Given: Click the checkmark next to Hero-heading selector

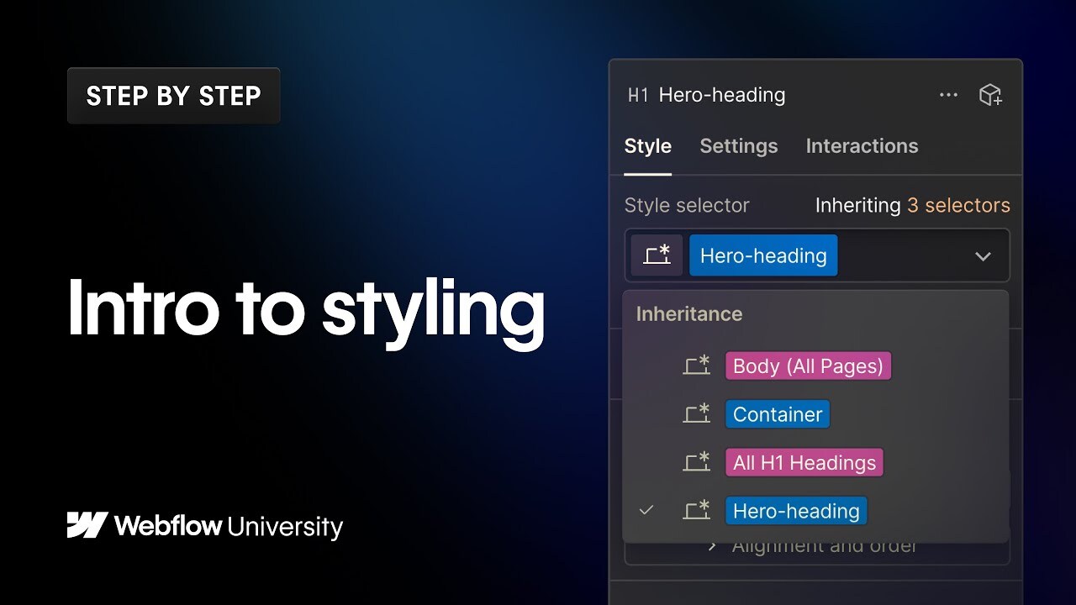Looking at the screenshot, I should 646,509.
